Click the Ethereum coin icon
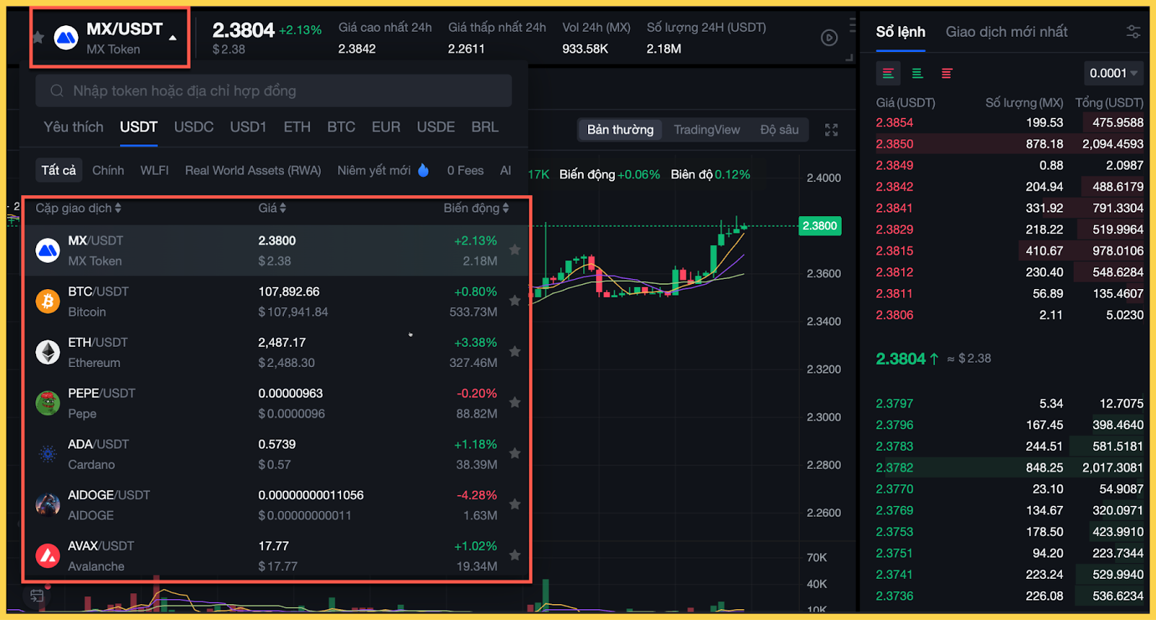This screenshot has height=620, width=1156. tap(48, 352)
